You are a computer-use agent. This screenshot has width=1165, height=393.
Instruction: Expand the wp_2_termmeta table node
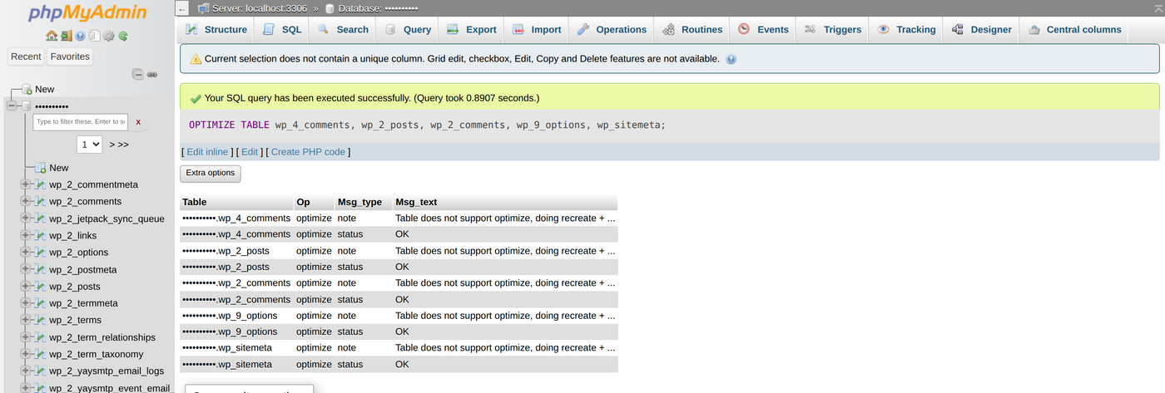tap(26, 303)
